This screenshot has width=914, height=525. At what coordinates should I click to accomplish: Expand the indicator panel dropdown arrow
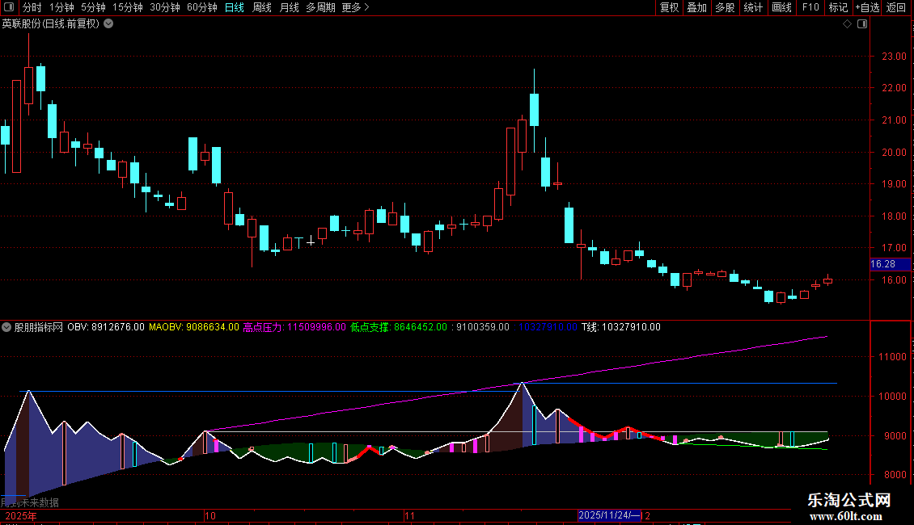[7, 327]
